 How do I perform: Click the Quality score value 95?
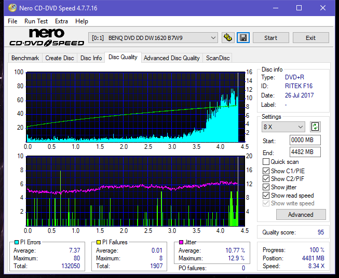(x=321, y=232)
